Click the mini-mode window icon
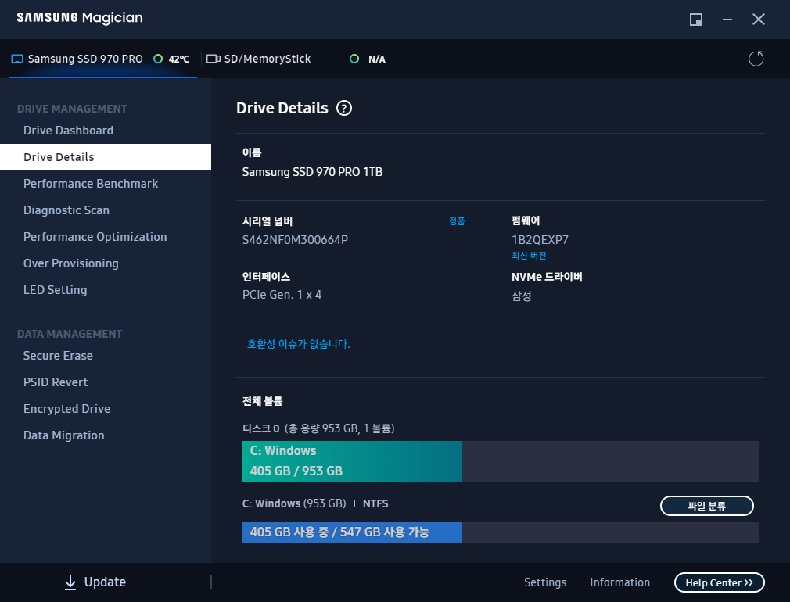Image resolution: width=790 pixels, height=602 pixels. tap(696, 20)
